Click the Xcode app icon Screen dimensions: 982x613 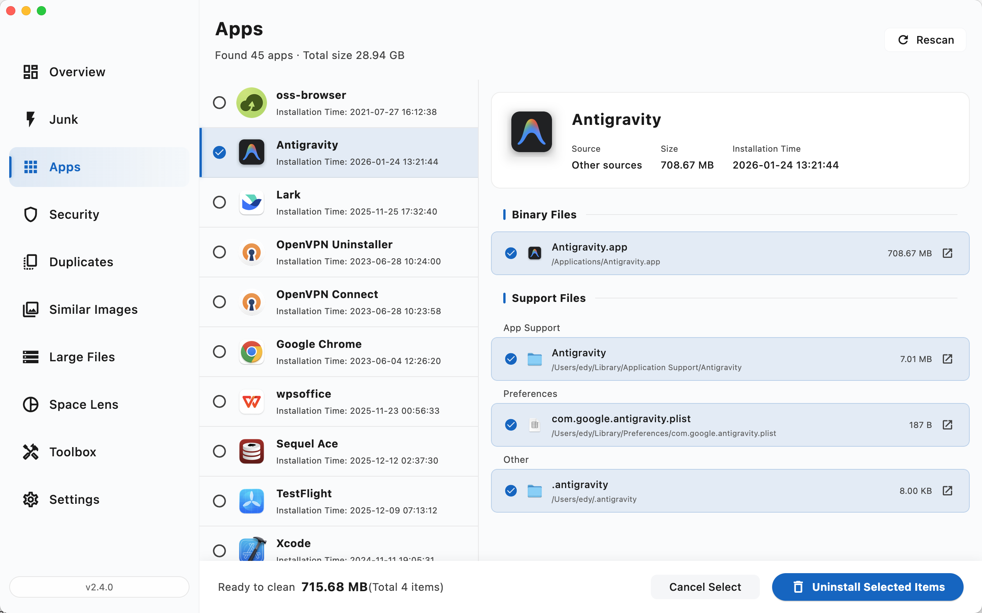pyautogui.click(x=252, y=549)
